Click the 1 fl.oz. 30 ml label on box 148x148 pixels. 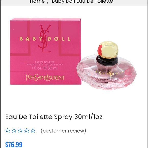[x=45, y=68]
